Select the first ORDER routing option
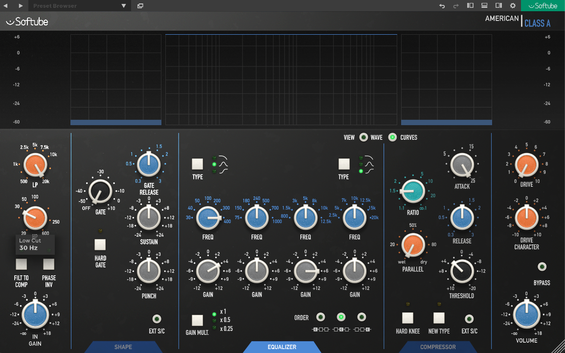 pyautogui.click(x=320, y=317)
